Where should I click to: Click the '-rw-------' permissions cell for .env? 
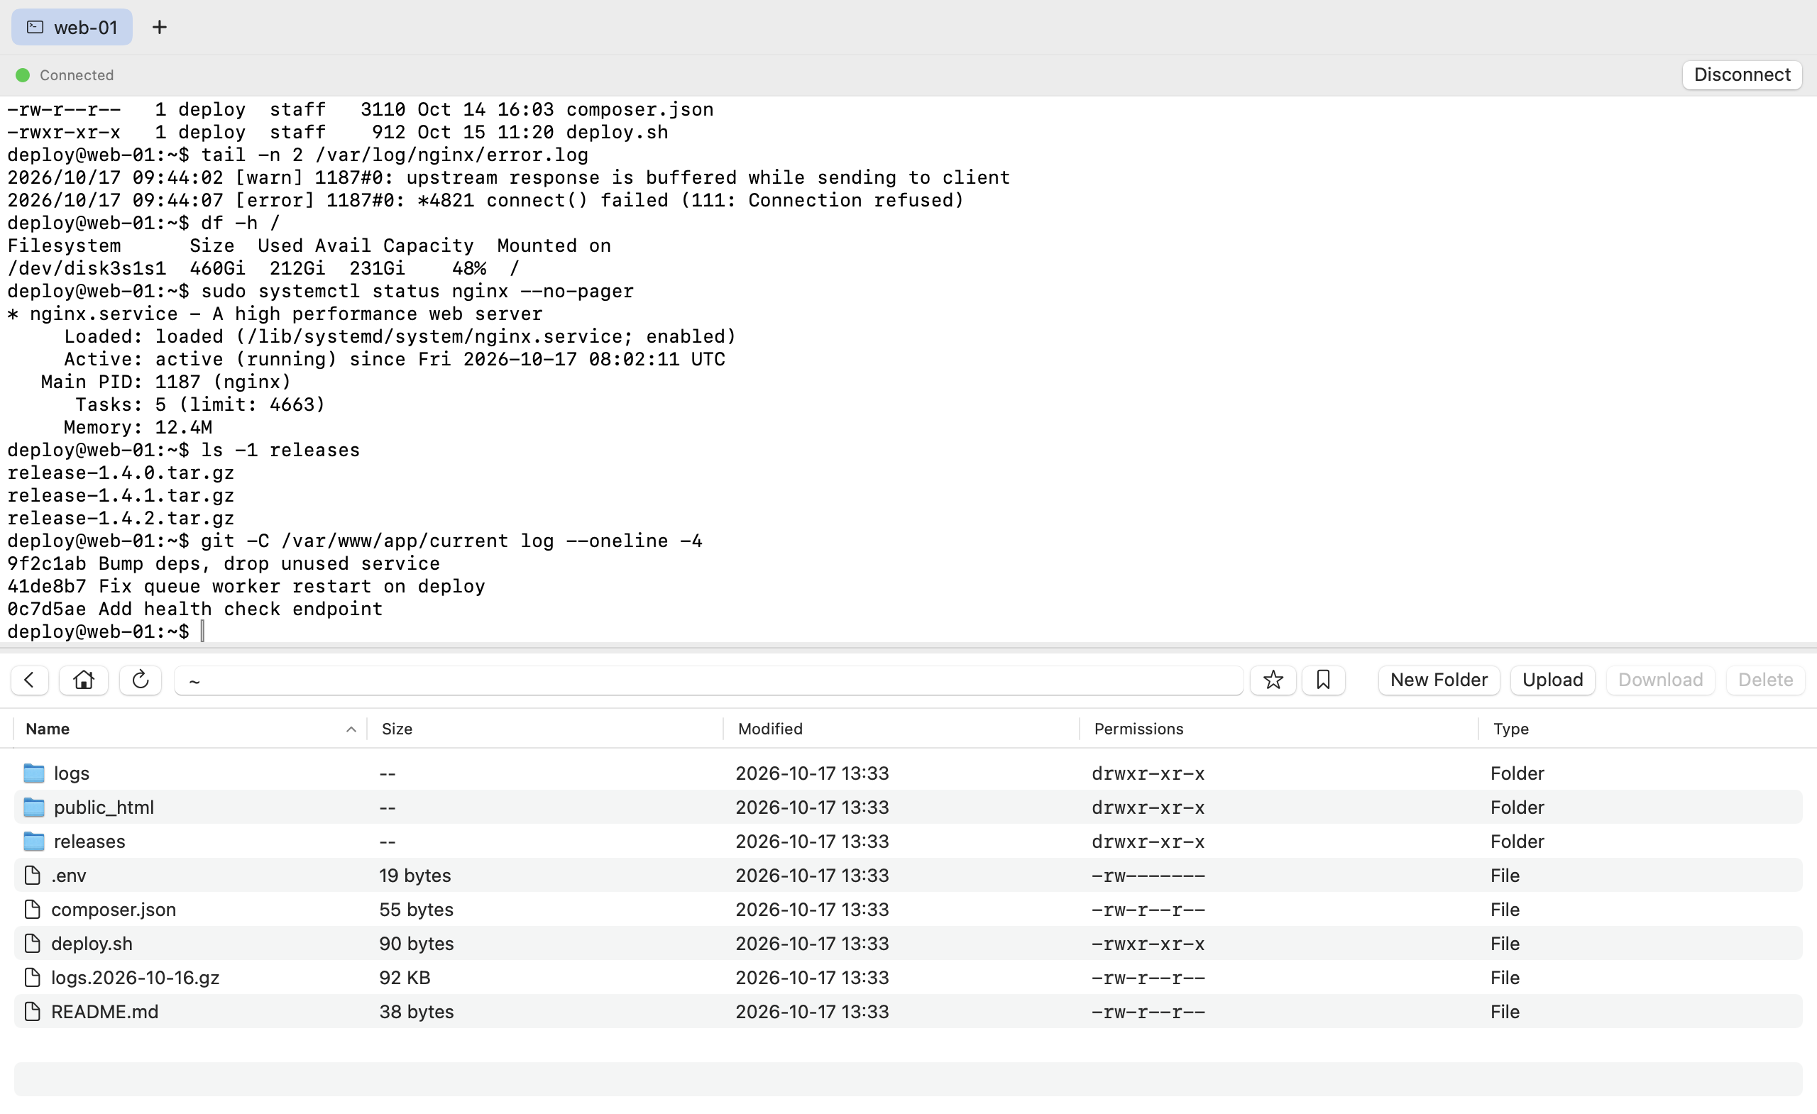pos(1148,874)
